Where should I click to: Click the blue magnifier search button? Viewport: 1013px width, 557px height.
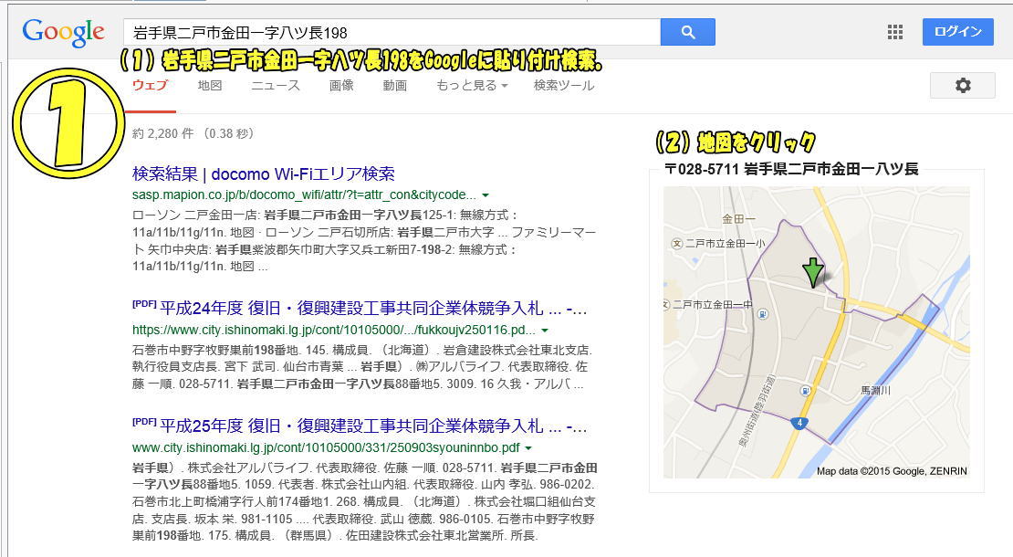click(687, 32)
